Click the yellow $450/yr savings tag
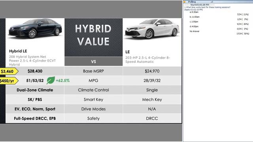Viewport: 253px width, 142px height. click(x=9, y=81)
